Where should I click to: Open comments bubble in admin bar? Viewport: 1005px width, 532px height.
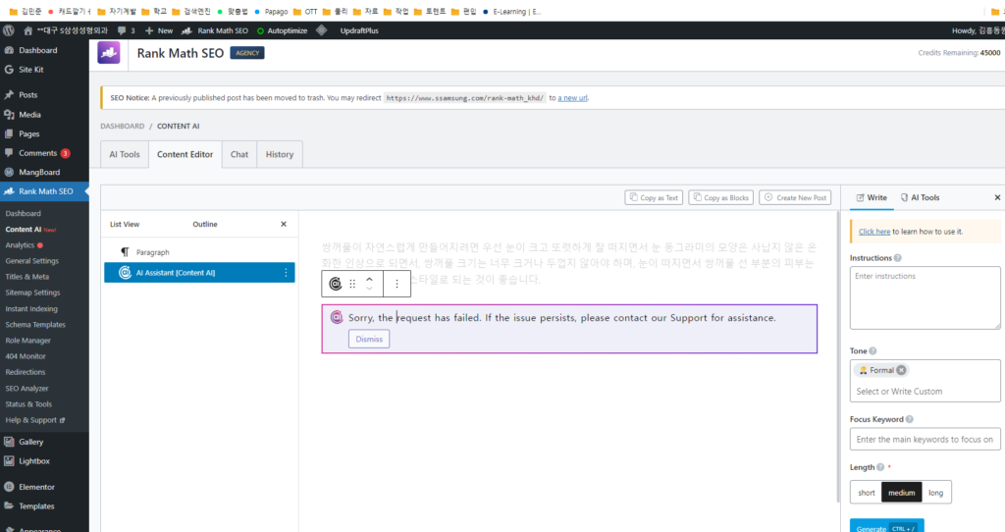click(x=127, y=30)
